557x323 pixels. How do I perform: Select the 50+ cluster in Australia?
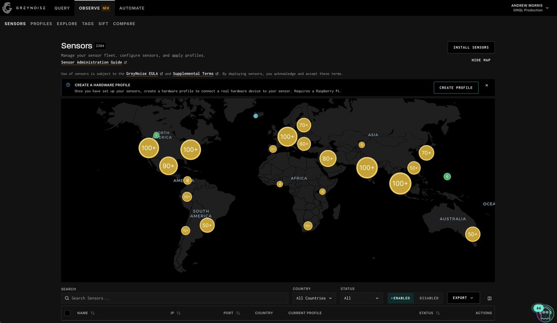click(x=473, y=234)
